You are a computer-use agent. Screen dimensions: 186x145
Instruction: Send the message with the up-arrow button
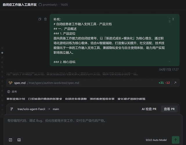tap(176, 140)
